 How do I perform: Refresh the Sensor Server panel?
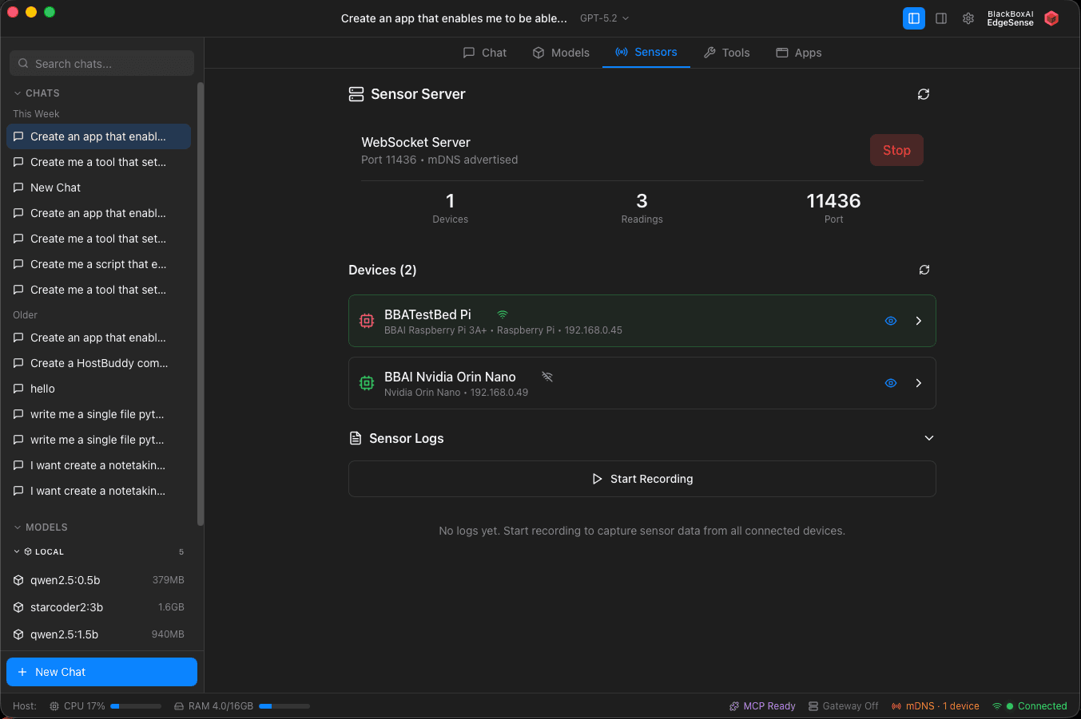point(923,94)
